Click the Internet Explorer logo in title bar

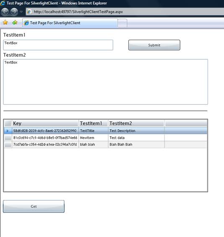tap(3, 3)
